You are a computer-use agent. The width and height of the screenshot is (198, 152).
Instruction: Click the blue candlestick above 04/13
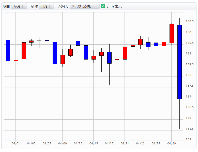[78, 43]
